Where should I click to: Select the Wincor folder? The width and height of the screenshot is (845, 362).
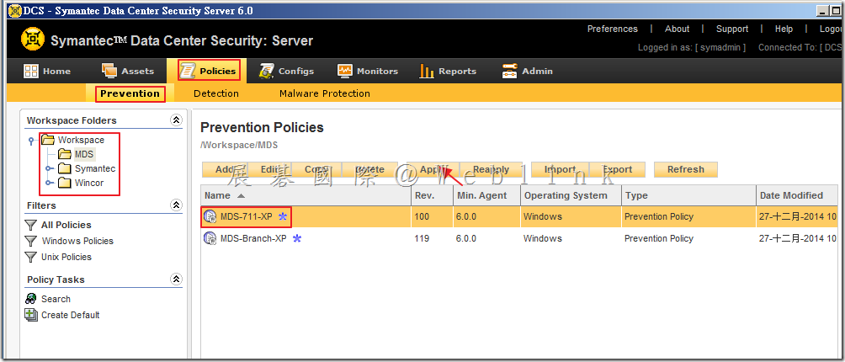tap(89, 184)
